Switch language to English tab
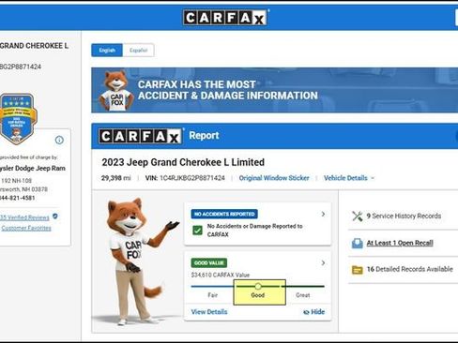 click(107, 51)
